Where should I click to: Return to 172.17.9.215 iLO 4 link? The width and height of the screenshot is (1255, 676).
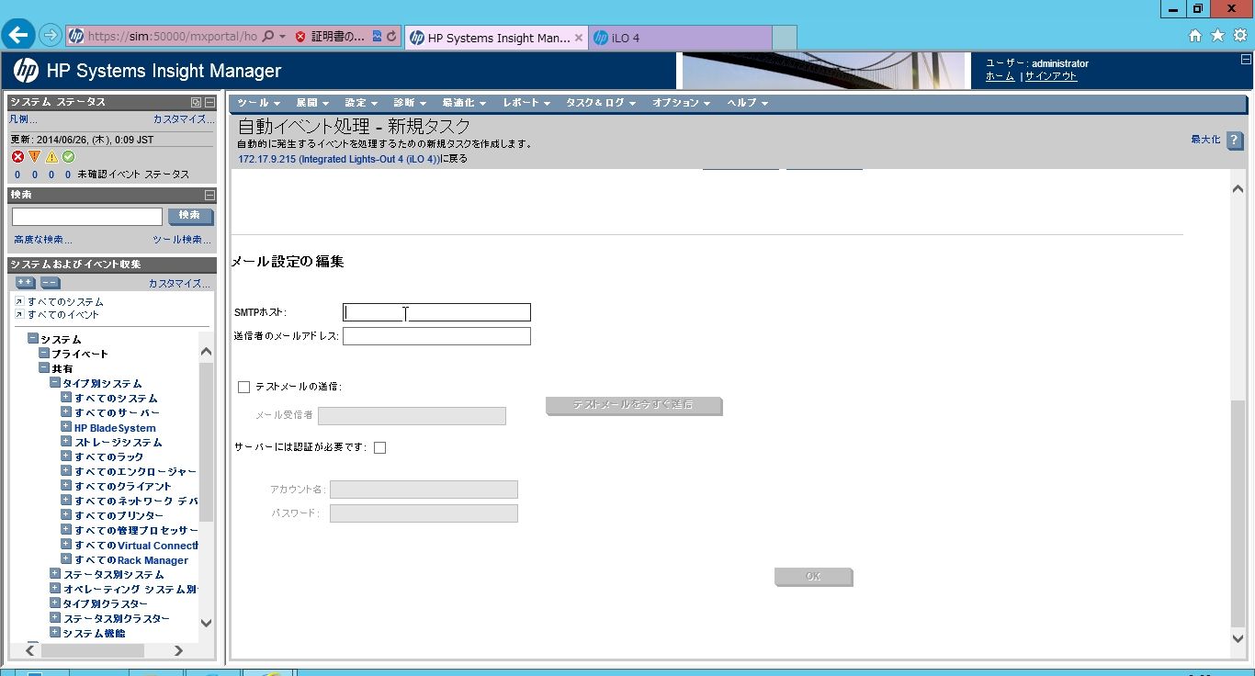point(338,159)
